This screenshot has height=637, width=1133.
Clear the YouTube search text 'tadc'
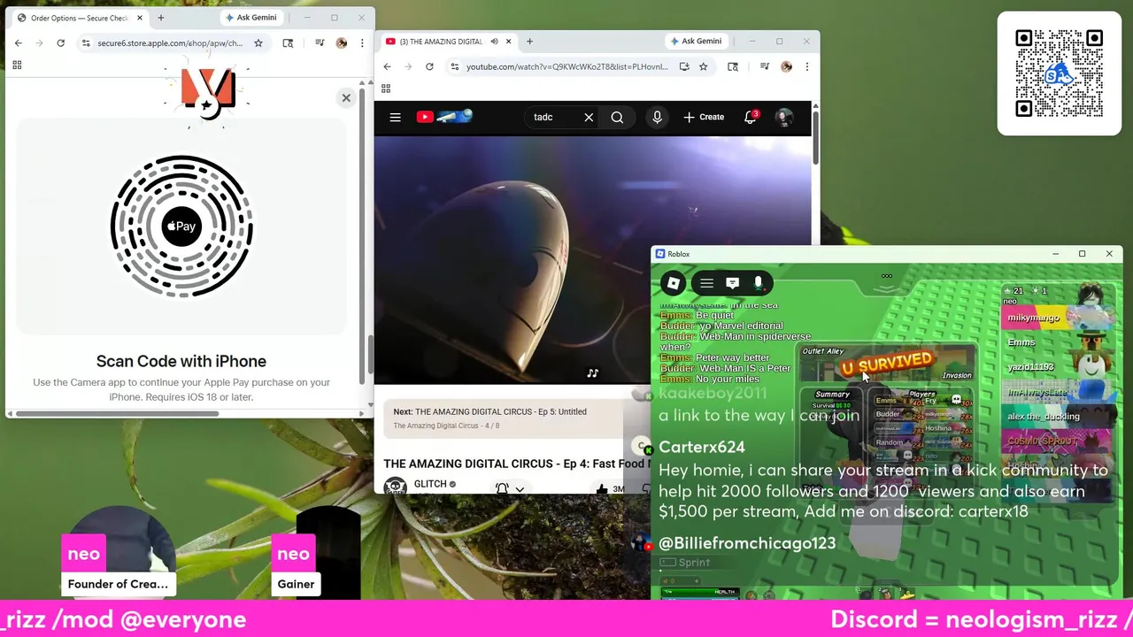click(x=589, y=117)
